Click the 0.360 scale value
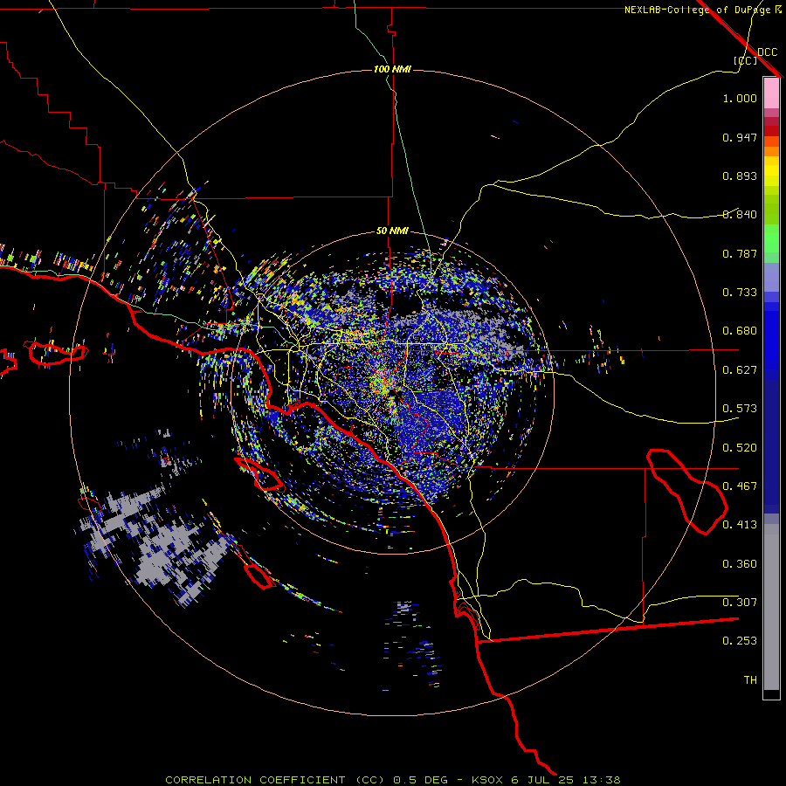The image size is (786, 786). pos(740,564)
